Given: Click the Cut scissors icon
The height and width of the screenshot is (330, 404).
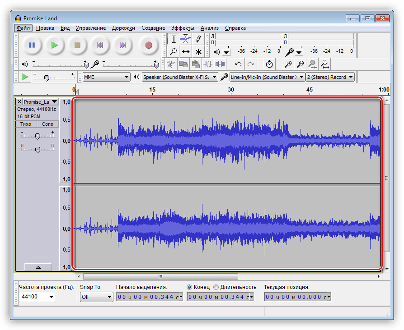Looking at the screenshot, I should pos(171,64).
